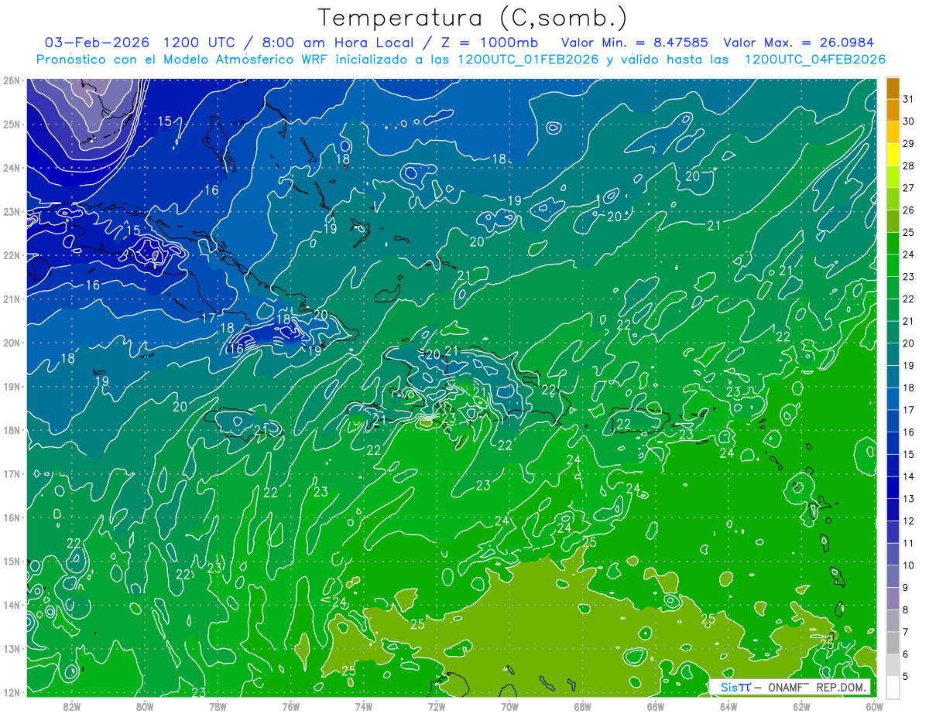Click the "82W" longitude axis label
929x717 pixels.
pyautogui.click(x=72, y=707)
